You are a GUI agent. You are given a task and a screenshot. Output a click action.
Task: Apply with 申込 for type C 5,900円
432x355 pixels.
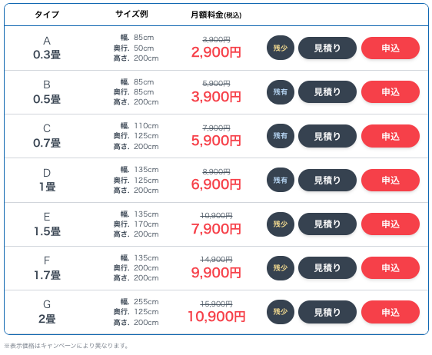390,136
